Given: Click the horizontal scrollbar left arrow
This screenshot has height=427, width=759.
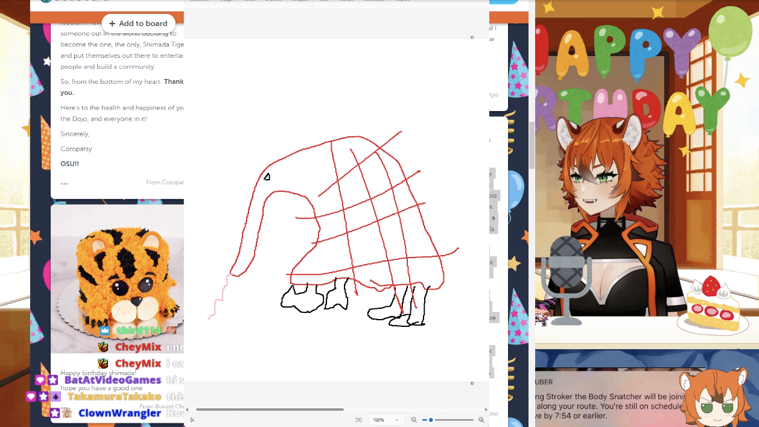Looking at the screenshot, I should pyautogui.click(x=187, y=410).
